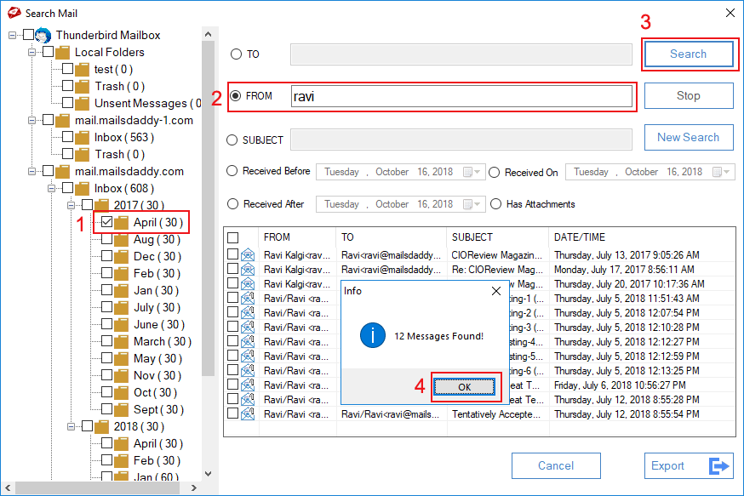Open the Received Before date dropdown

coord(472,172)
